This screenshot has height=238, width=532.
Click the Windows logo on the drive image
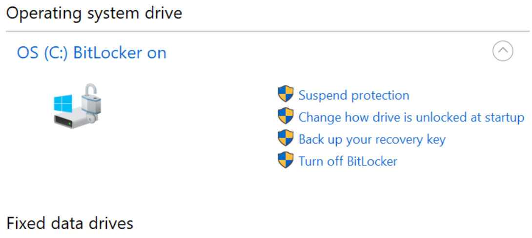(63, 103)
